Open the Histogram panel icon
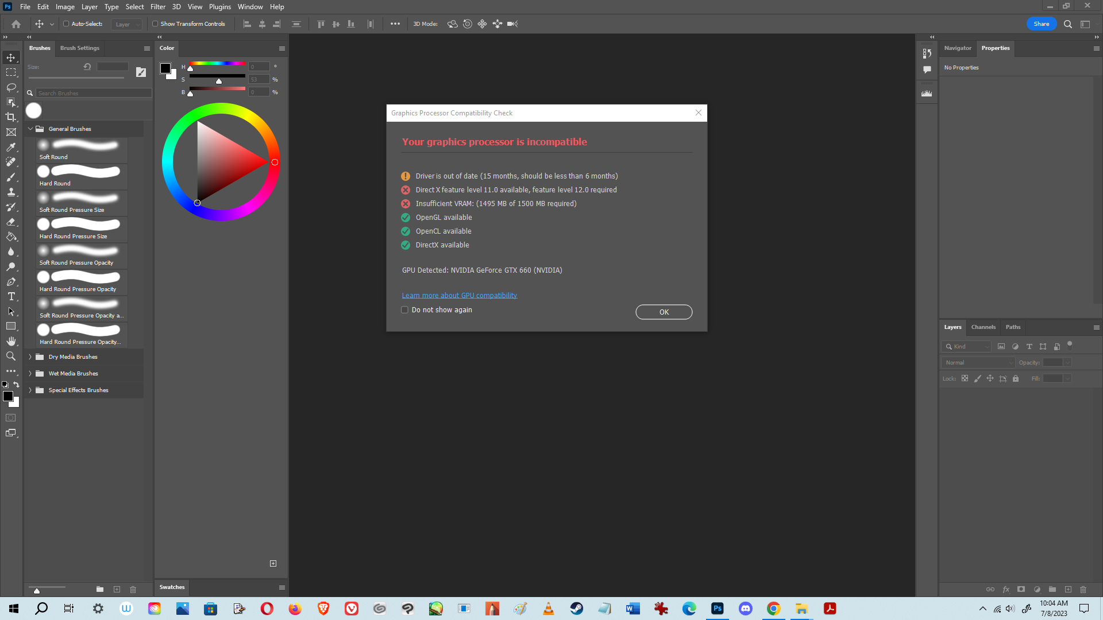 point(927,93)
